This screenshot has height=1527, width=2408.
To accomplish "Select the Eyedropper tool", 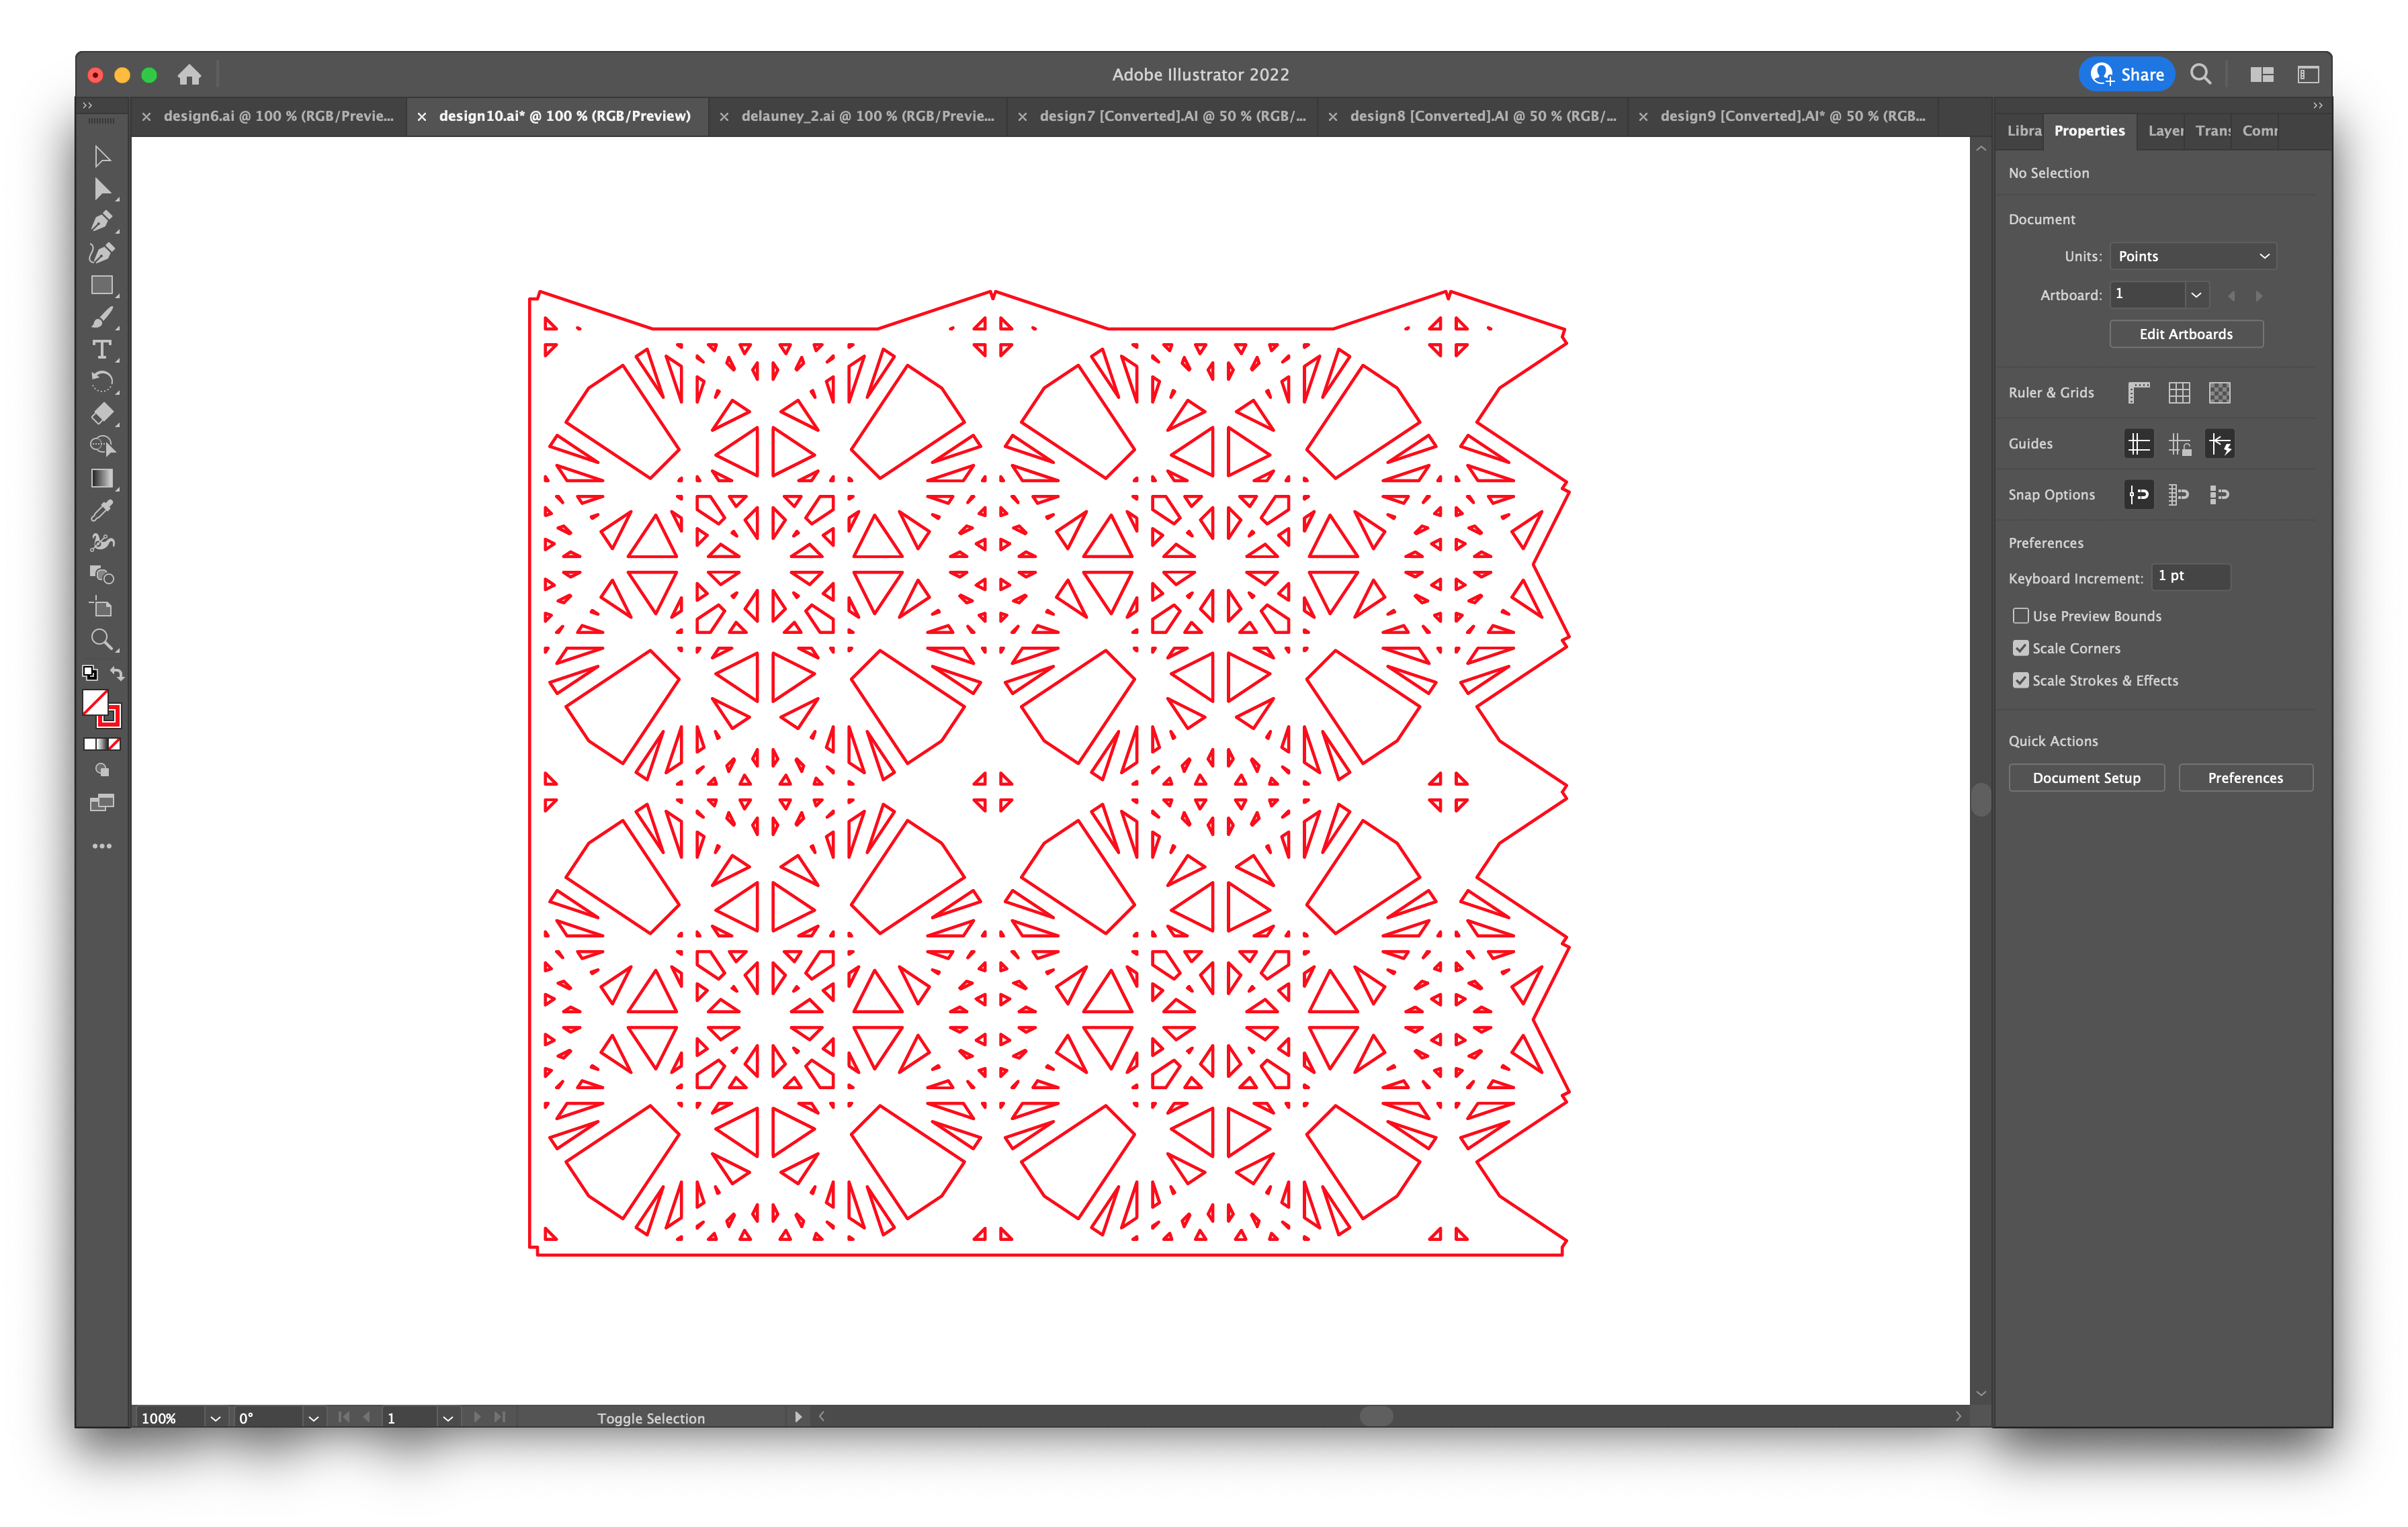I will pos(102,510).
